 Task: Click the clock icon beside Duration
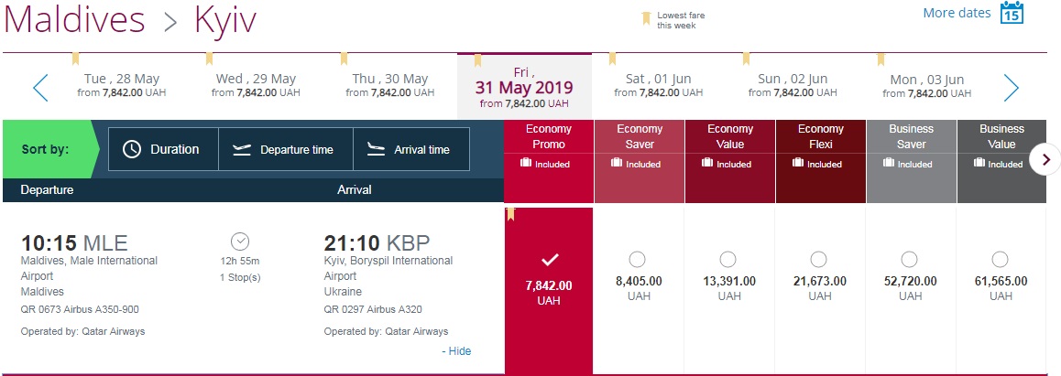[132, 149]
